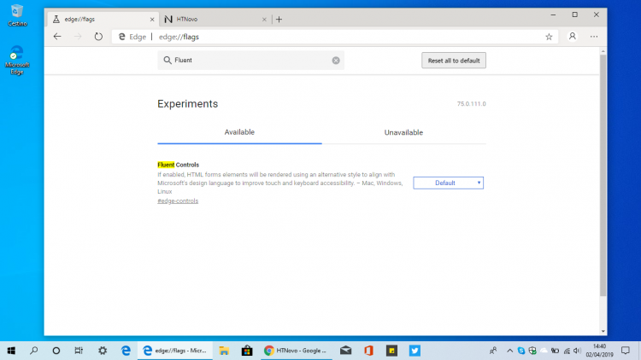Open Task View on taskbar

click(79, 351)
